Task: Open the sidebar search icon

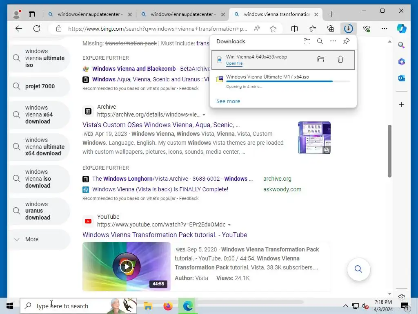Action: (402, 45)
